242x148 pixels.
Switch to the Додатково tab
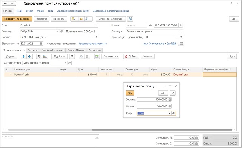point(95,50)
